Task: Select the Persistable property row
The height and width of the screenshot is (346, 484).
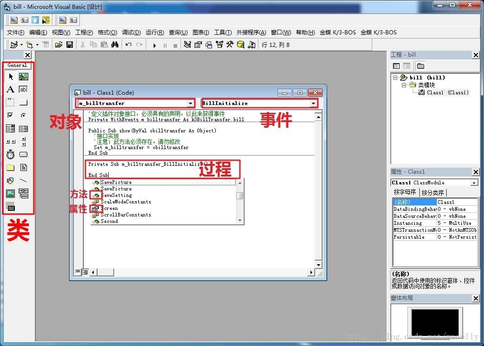Action: pos(435,237)
